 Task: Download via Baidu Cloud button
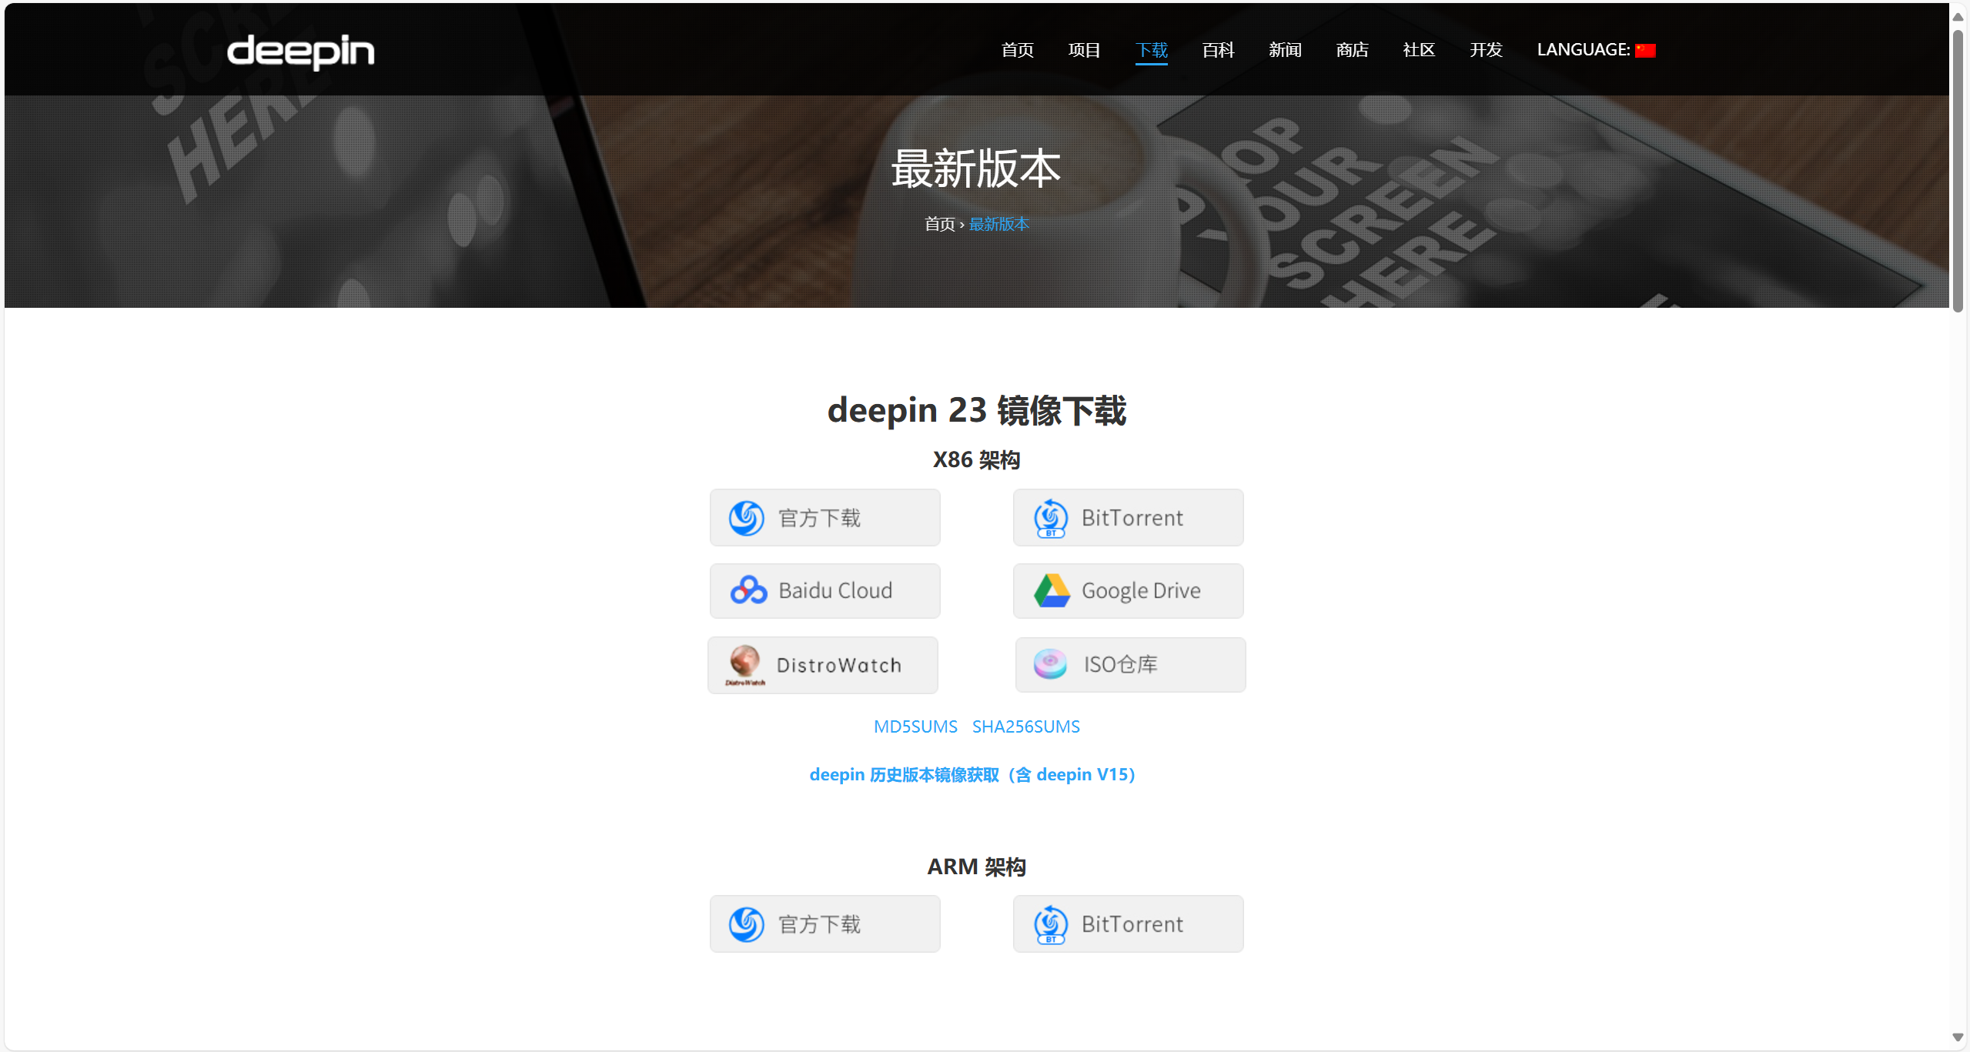click(x=825, y=591)
